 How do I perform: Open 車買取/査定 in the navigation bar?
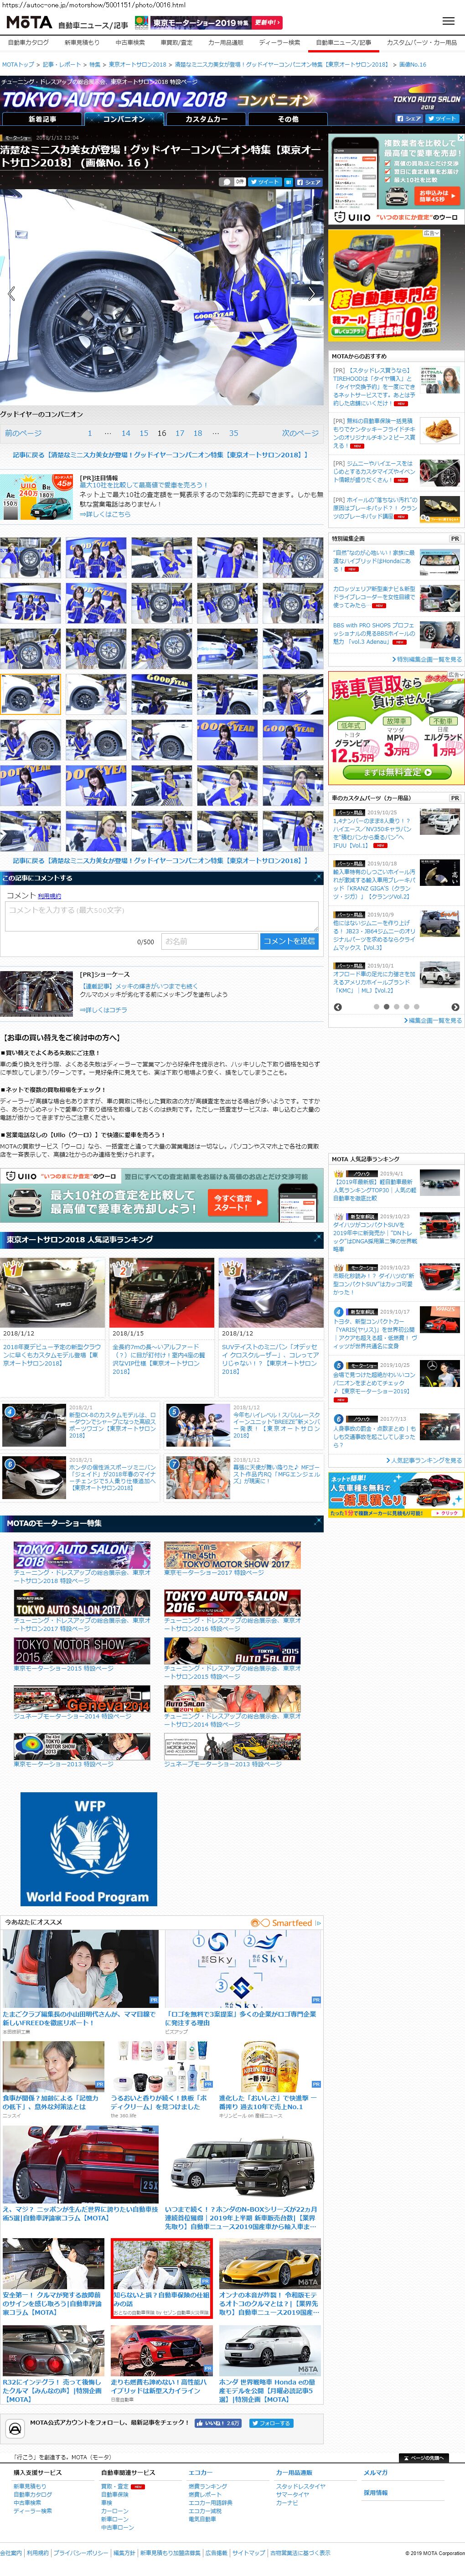pos(177,43)
